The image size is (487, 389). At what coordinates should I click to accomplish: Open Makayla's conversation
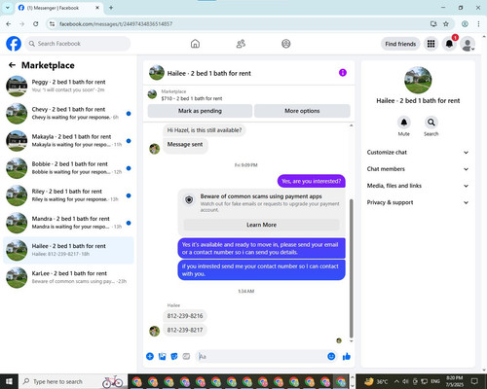(x=68, y=141)
